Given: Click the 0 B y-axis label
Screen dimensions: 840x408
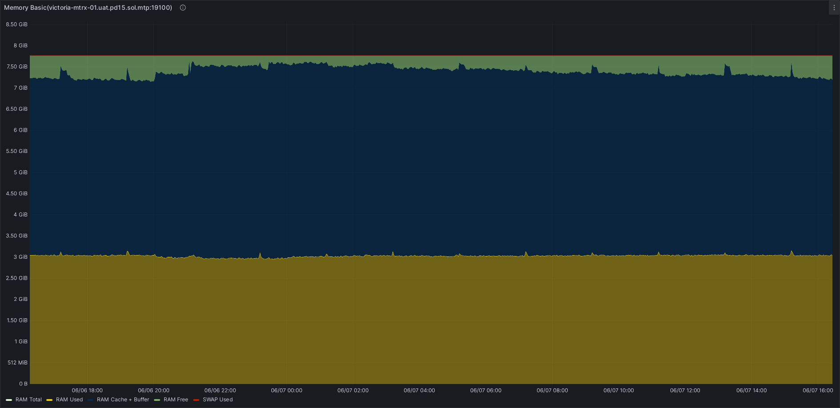Looking at the screenshot, I should point(23,384).
